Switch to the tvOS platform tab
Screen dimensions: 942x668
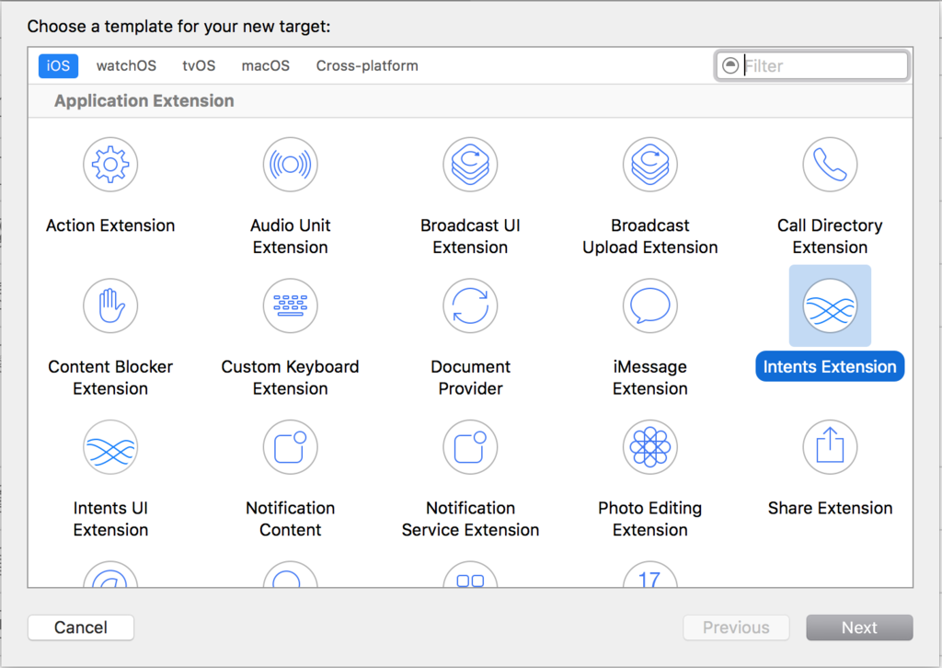click(x=199, y=65)
